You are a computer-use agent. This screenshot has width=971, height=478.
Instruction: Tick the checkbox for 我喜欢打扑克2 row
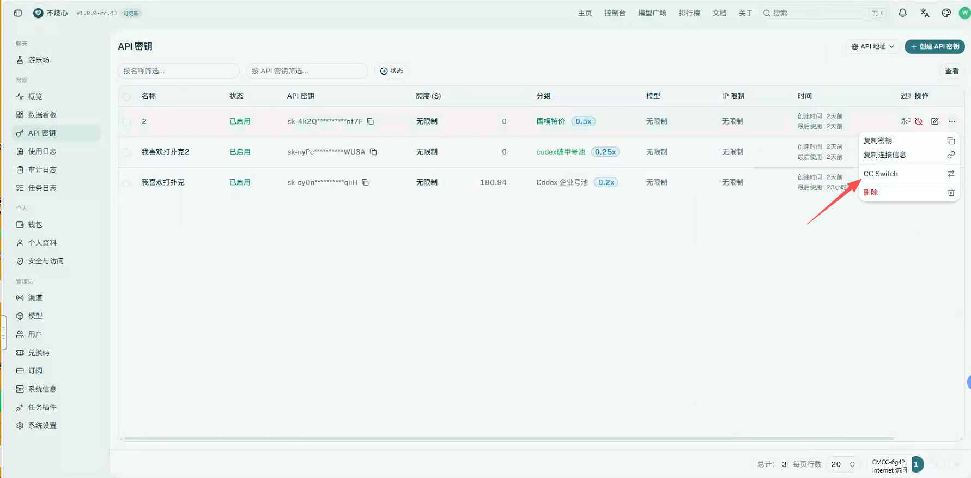126,152
